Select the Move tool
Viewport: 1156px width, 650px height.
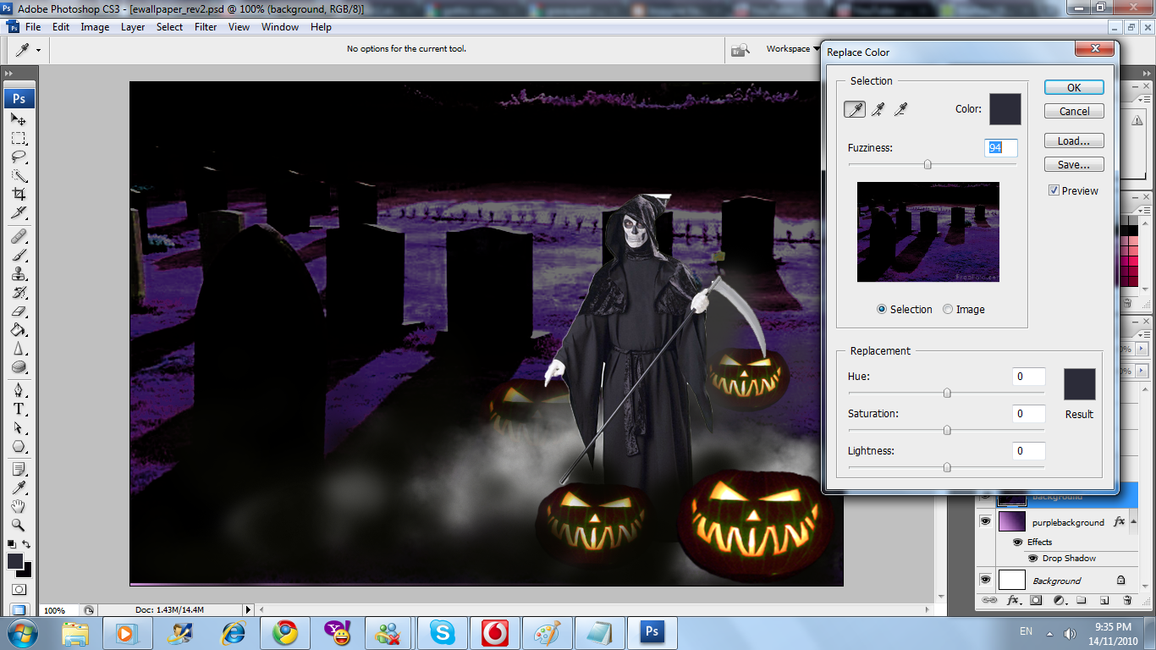click(19, 119)
